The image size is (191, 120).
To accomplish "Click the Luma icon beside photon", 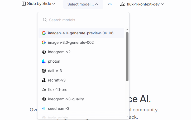I will tap(44, 61).
